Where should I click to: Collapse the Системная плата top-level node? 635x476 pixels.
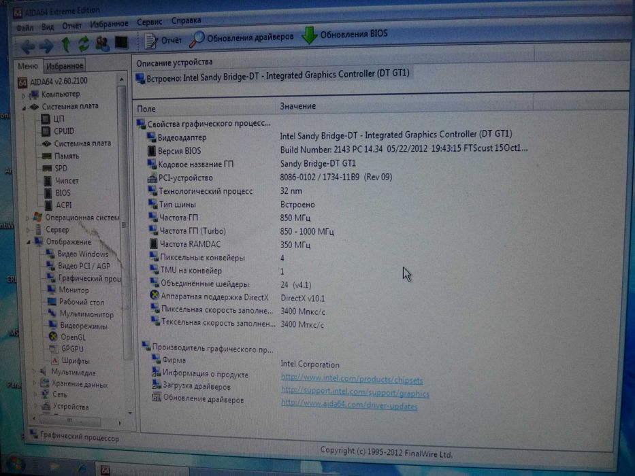point(24,108)
